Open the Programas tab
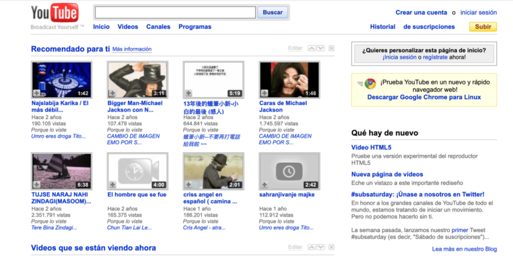Viewport: 513px width, 258px height. (x=195, y=27)
